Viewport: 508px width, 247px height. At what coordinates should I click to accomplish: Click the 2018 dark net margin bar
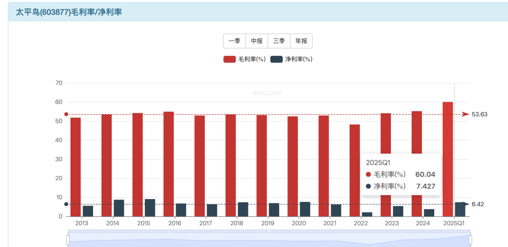point(243,209)
